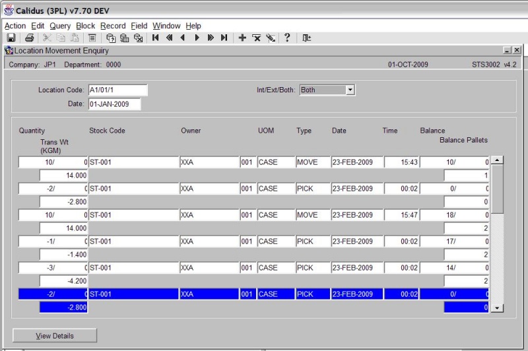
Task: Click the scrollbar up arrow
Action: (498, 160)
